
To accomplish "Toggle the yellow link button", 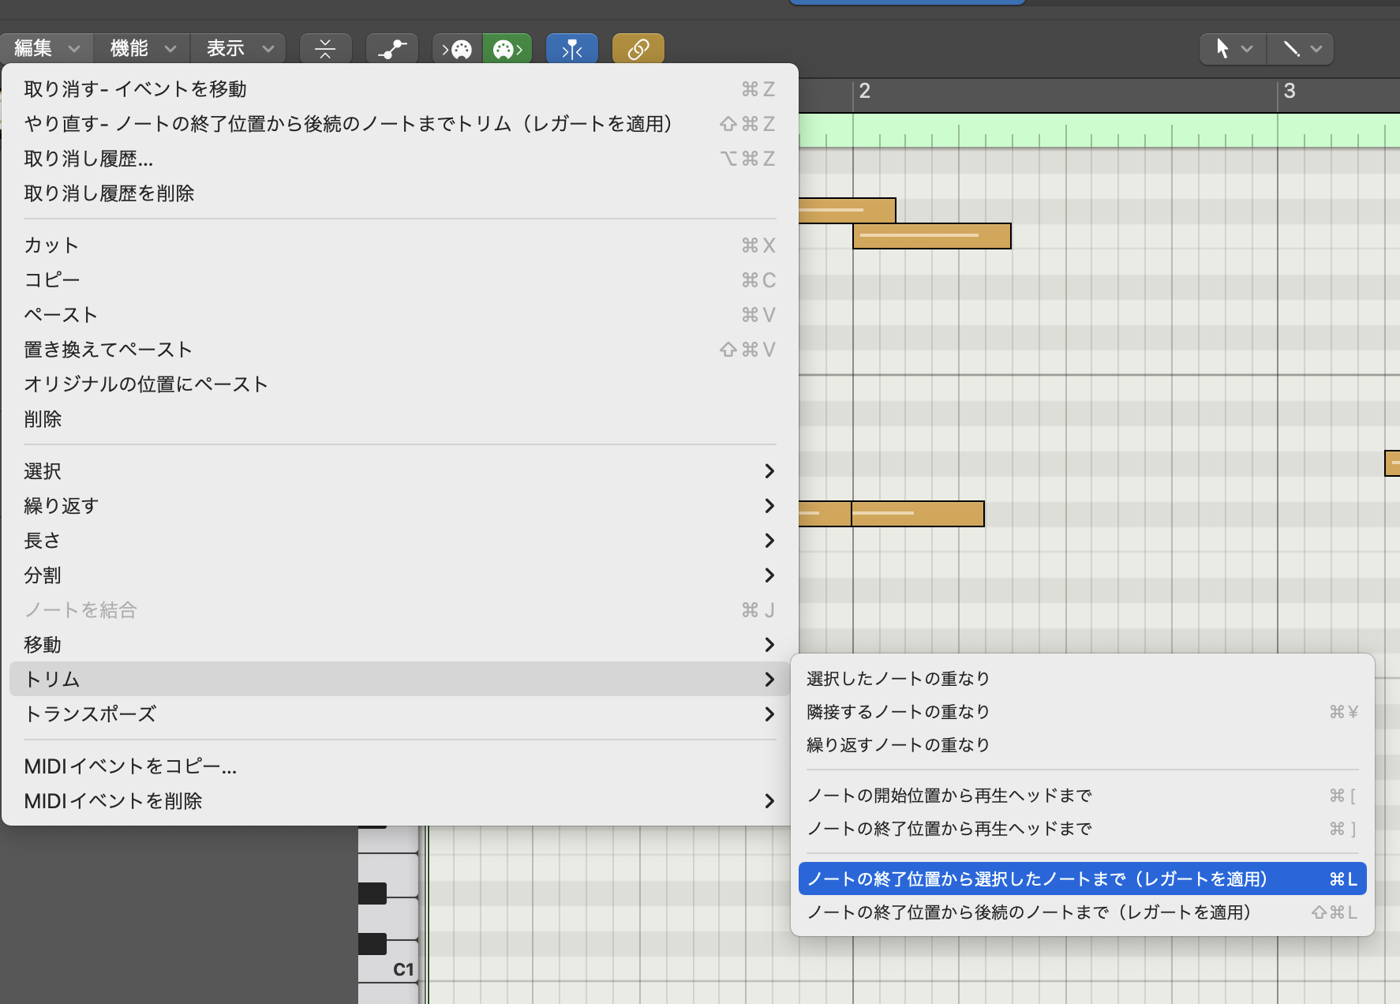I will click(x=638, y=49).
